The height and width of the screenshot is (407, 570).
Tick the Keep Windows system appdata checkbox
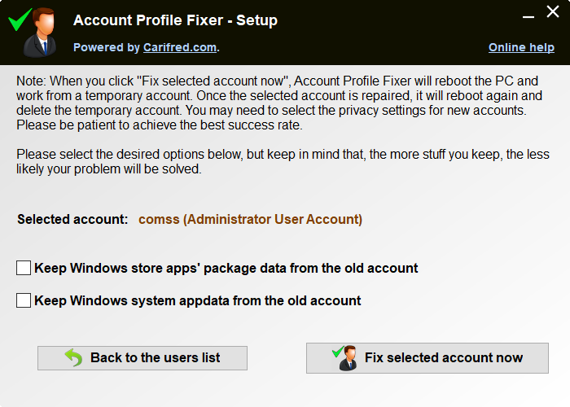click(24, 300)
